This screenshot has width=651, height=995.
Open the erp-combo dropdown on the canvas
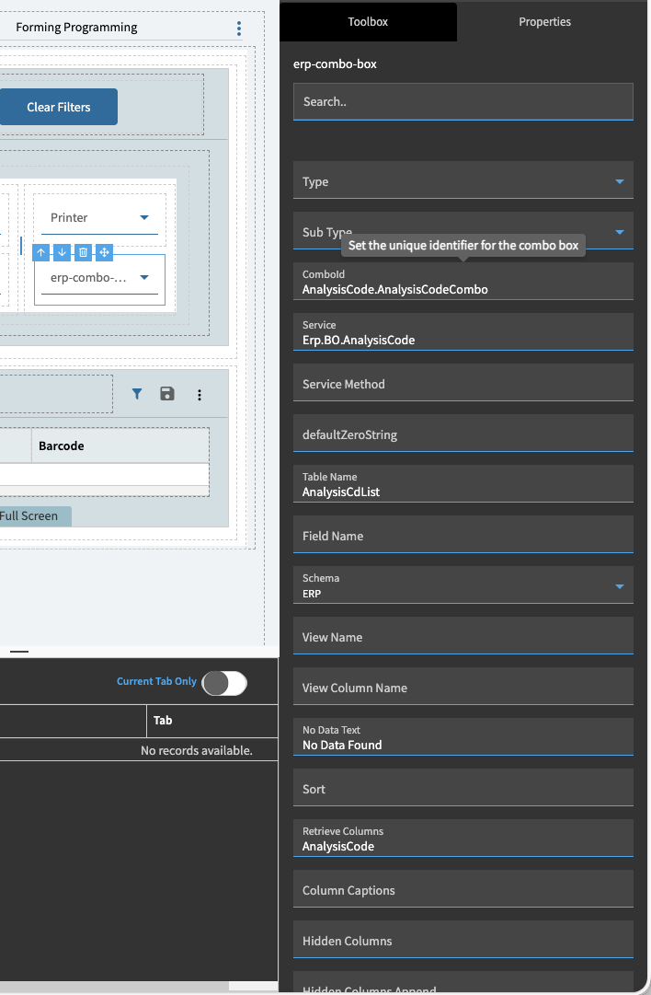(99, 278)
